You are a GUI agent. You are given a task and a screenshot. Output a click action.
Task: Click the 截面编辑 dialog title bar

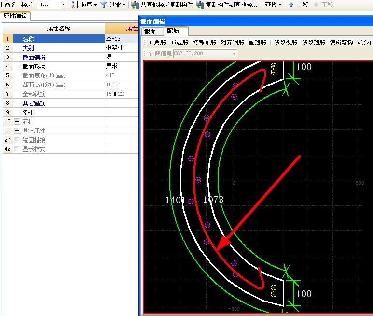pyautogui.click(x=256, y=21)
